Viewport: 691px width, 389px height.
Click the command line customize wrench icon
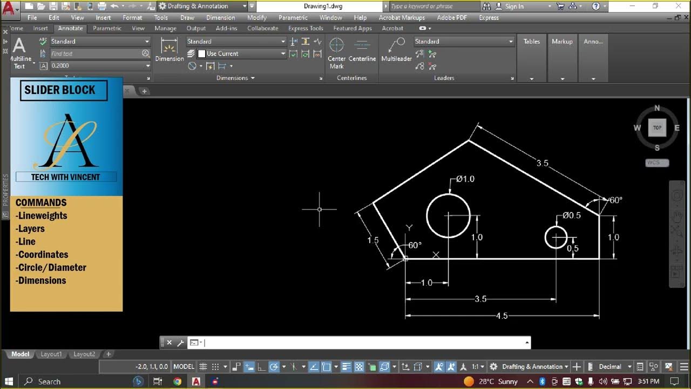click(x=180, y=343)
